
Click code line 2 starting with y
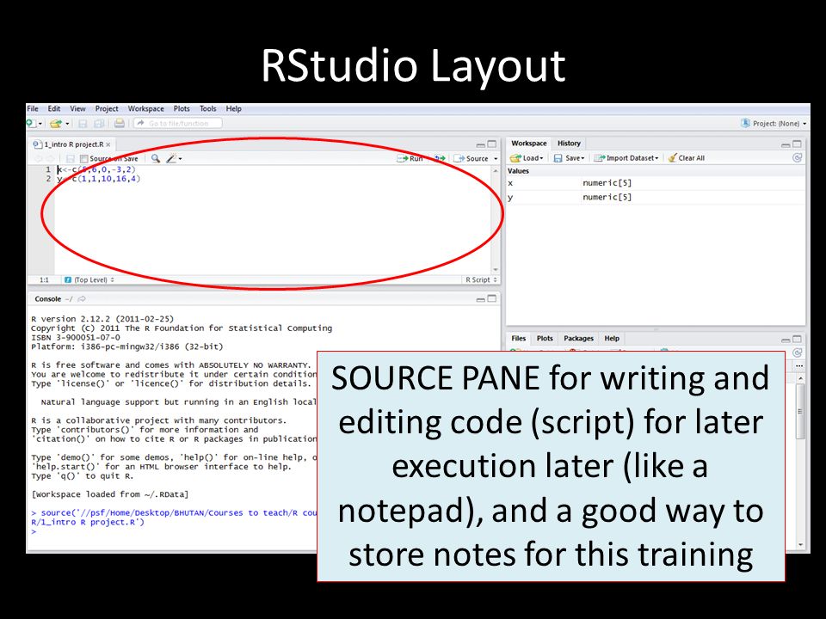(98, 179)
